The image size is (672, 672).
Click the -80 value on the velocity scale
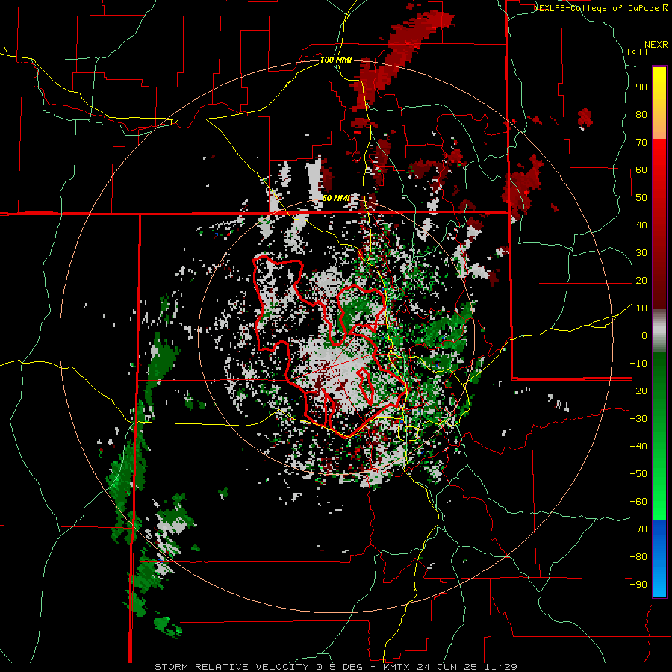tap(638, 557)
